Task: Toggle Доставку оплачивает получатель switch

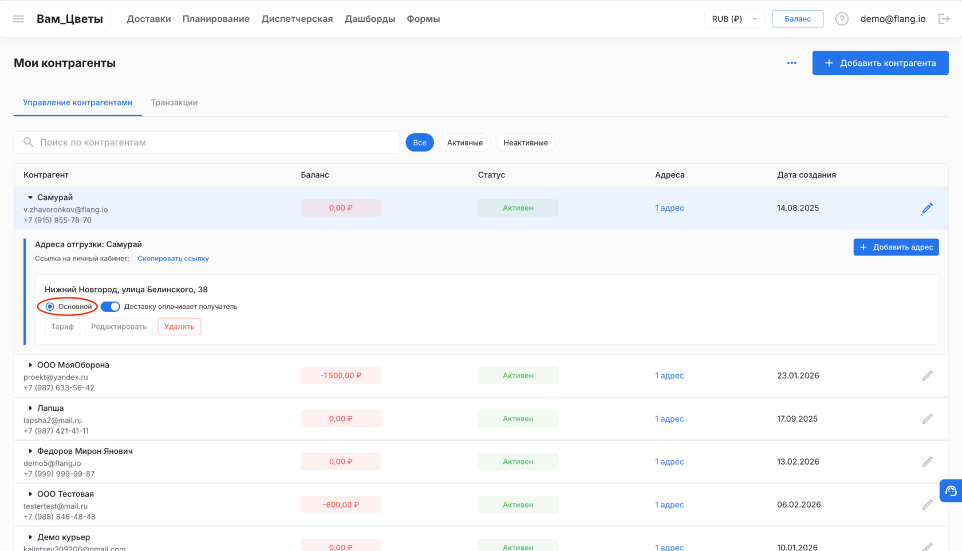Action: [x=111, y=307]
